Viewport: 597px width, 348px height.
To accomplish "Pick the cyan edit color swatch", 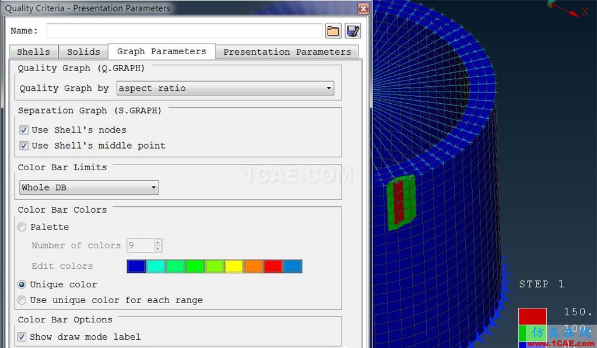I will tap(156, 266).
